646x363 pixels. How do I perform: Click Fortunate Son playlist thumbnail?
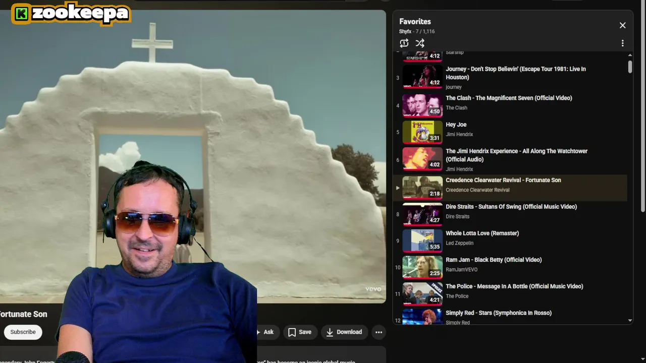[x=422, y=187]
